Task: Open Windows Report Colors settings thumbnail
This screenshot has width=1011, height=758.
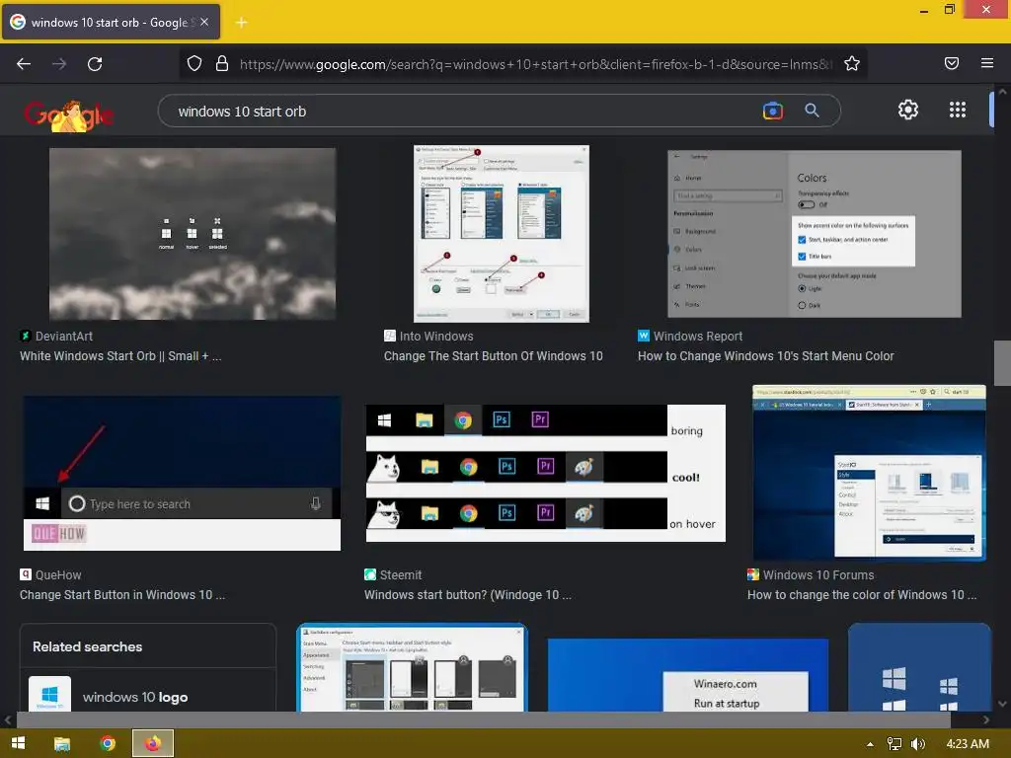Action: pyautogui.click(x=815, y=234)
